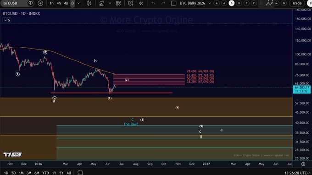Image resolution: width=312 pixels, height=175 pixels.
Task: Open the BTCUSD symbol search
Action: pyautogui.click(x=11, y=3)
